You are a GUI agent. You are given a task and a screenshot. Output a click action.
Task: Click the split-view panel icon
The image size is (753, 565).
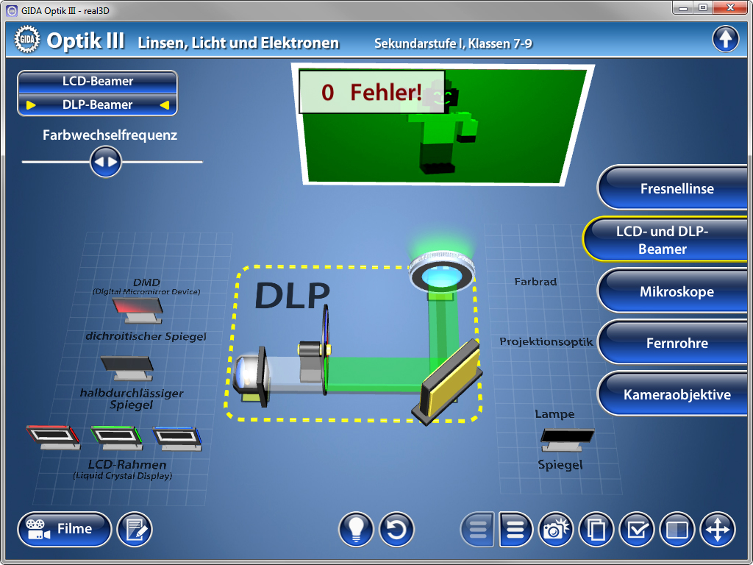point(677,530)
